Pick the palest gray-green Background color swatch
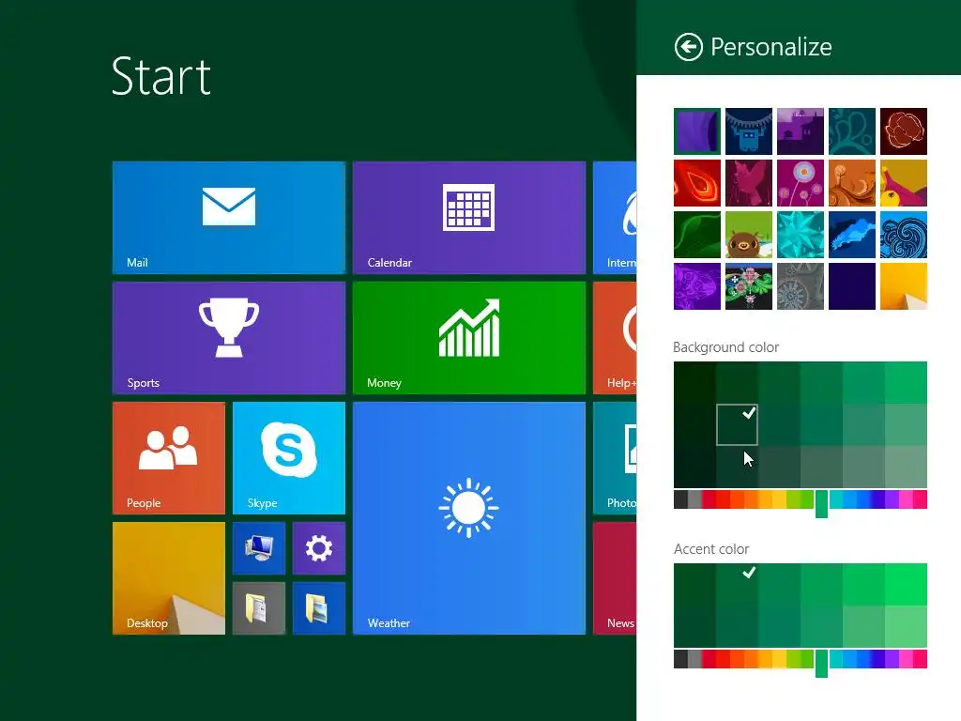 (906, 468)
